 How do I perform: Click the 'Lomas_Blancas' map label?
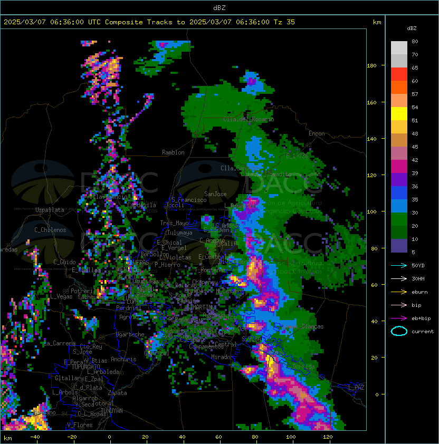(x=303, y=326)
